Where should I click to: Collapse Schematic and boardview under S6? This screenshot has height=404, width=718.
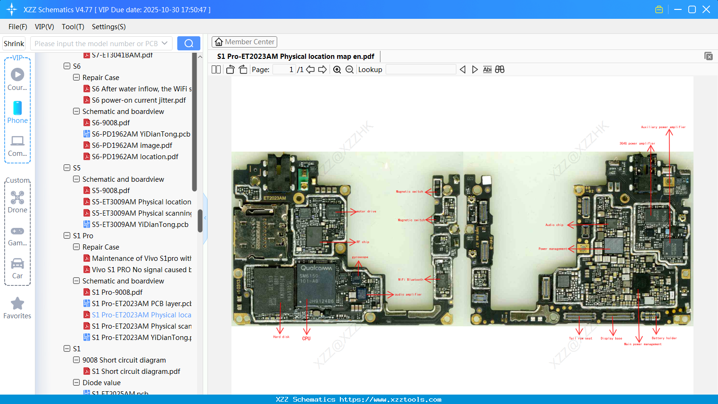[76, 112]
